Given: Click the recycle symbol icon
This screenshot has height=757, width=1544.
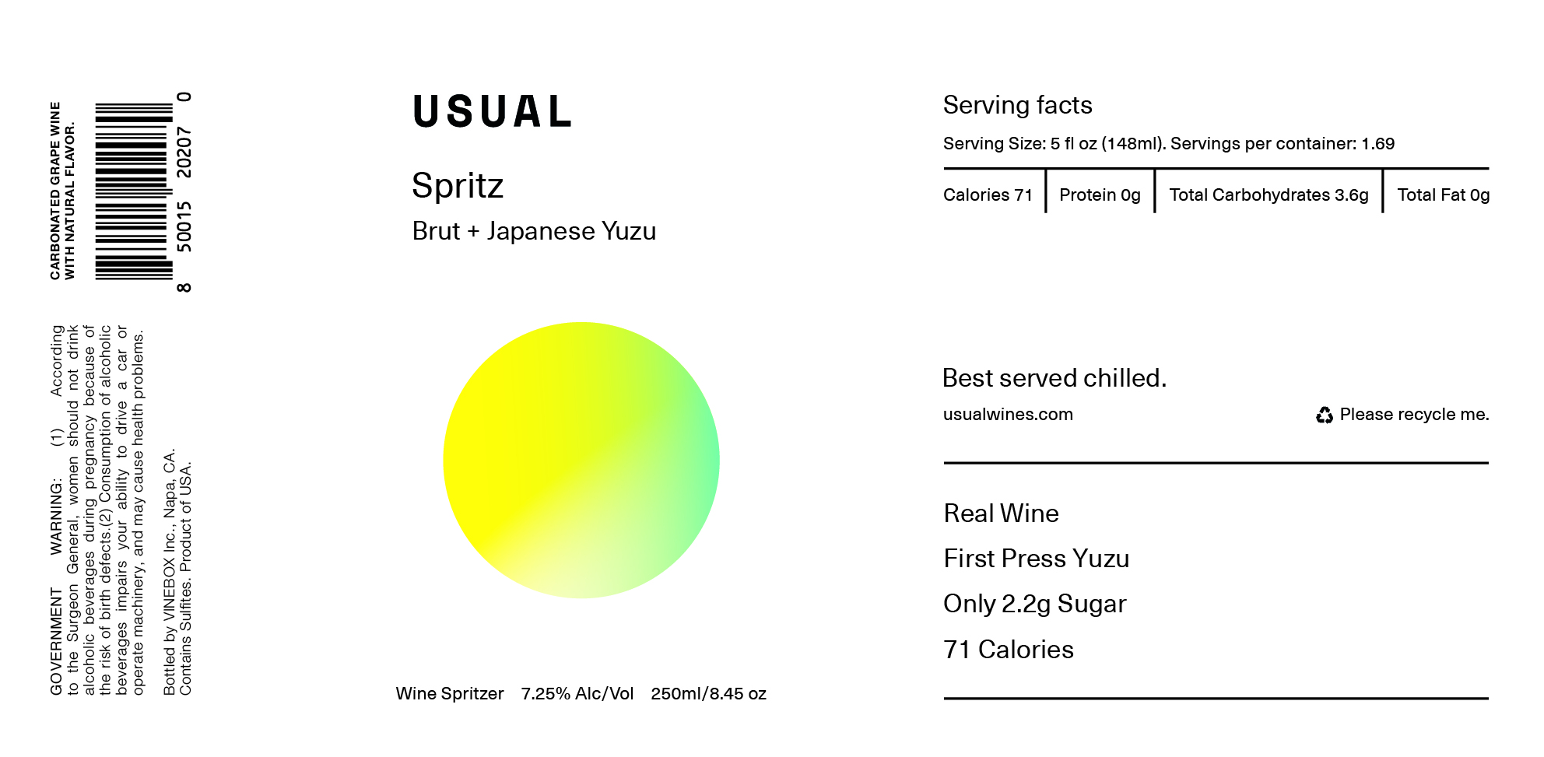Looking at the screenshot, I should click(x=1325, y=415).
